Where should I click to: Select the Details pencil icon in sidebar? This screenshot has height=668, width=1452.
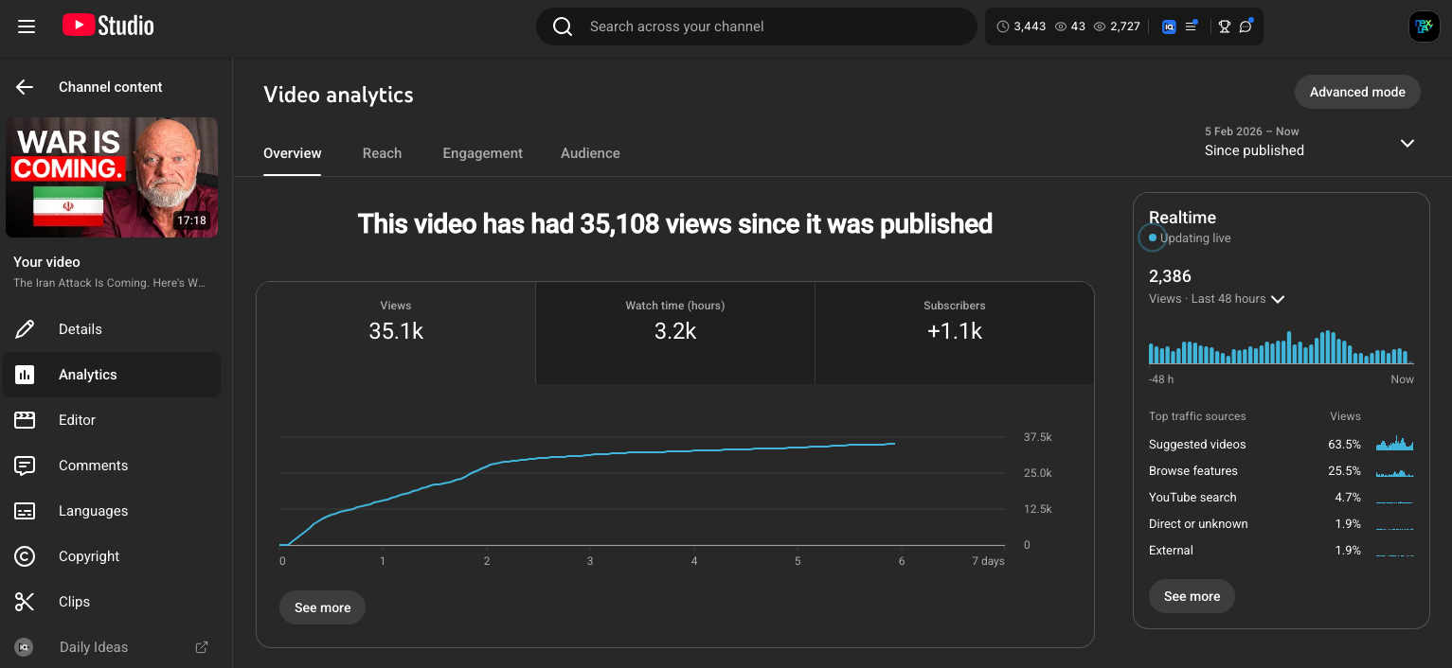click(x=25, y=328)
